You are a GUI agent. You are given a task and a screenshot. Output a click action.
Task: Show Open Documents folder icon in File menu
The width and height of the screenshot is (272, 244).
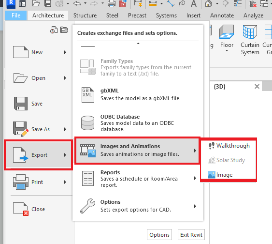64,30
